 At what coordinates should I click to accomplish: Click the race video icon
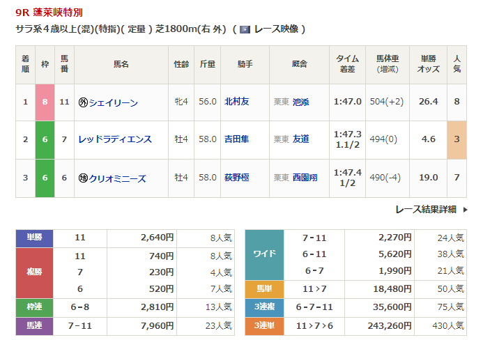[x=245, y=29]
